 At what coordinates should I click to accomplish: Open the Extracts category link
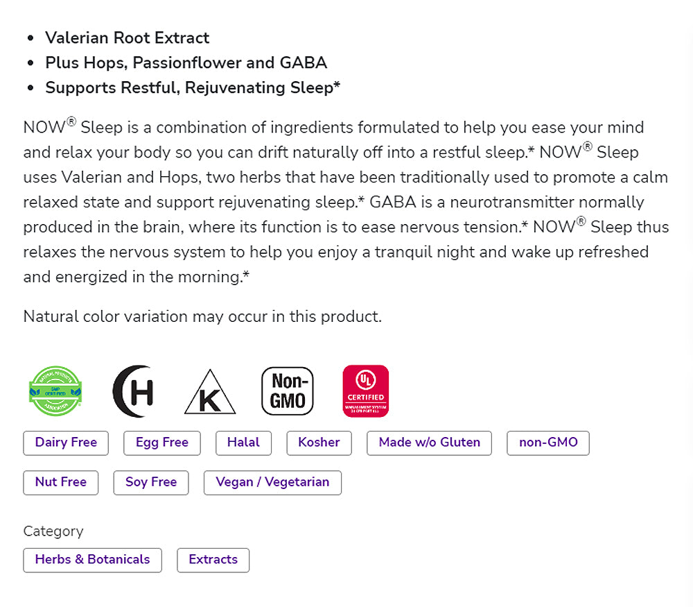213,560
